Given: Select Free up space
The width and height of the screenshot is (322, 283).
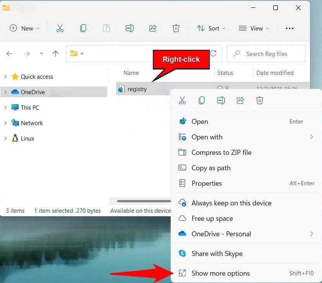Looking at the screenshot, I should (x=246, y=219).
